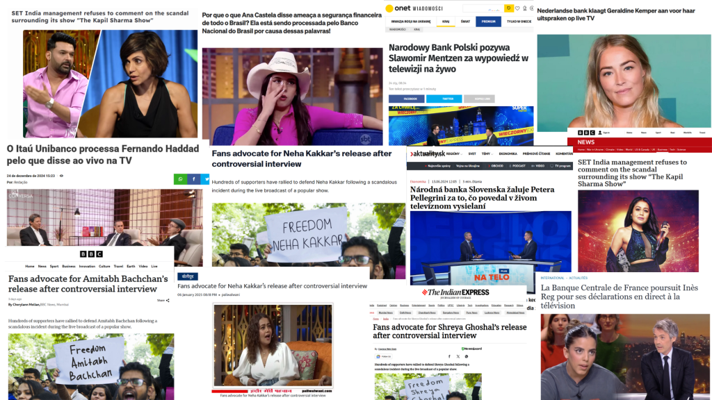712x400 pixels.
Task: Open the Narodowy Bank Polski headline
Action: point(458,58)
